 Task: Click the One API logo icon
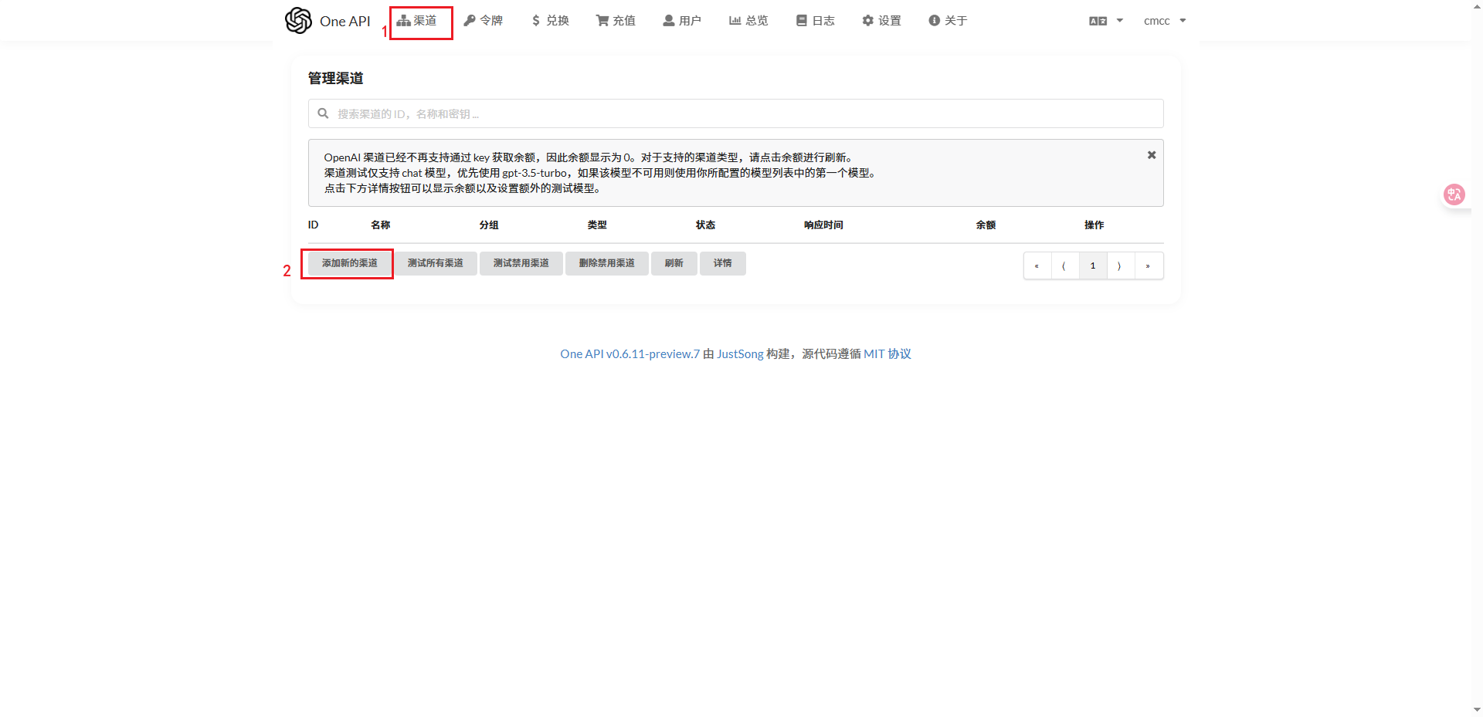coord(298,21)
